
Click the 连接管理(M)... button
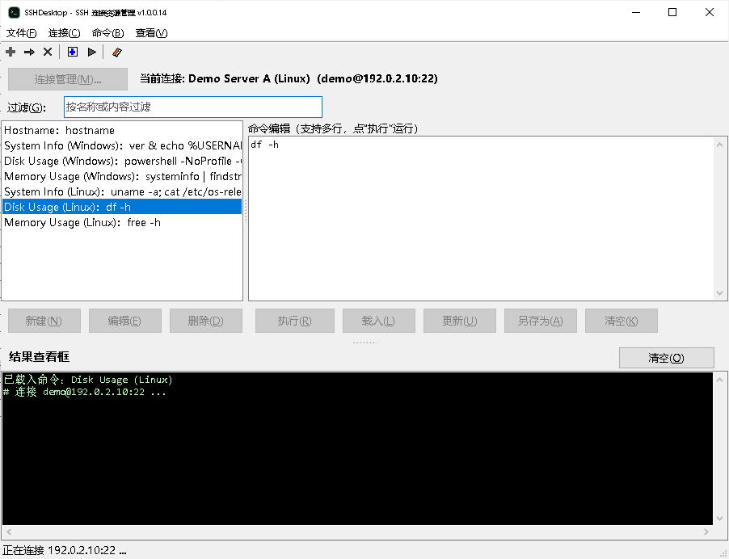tap(68, 79)
